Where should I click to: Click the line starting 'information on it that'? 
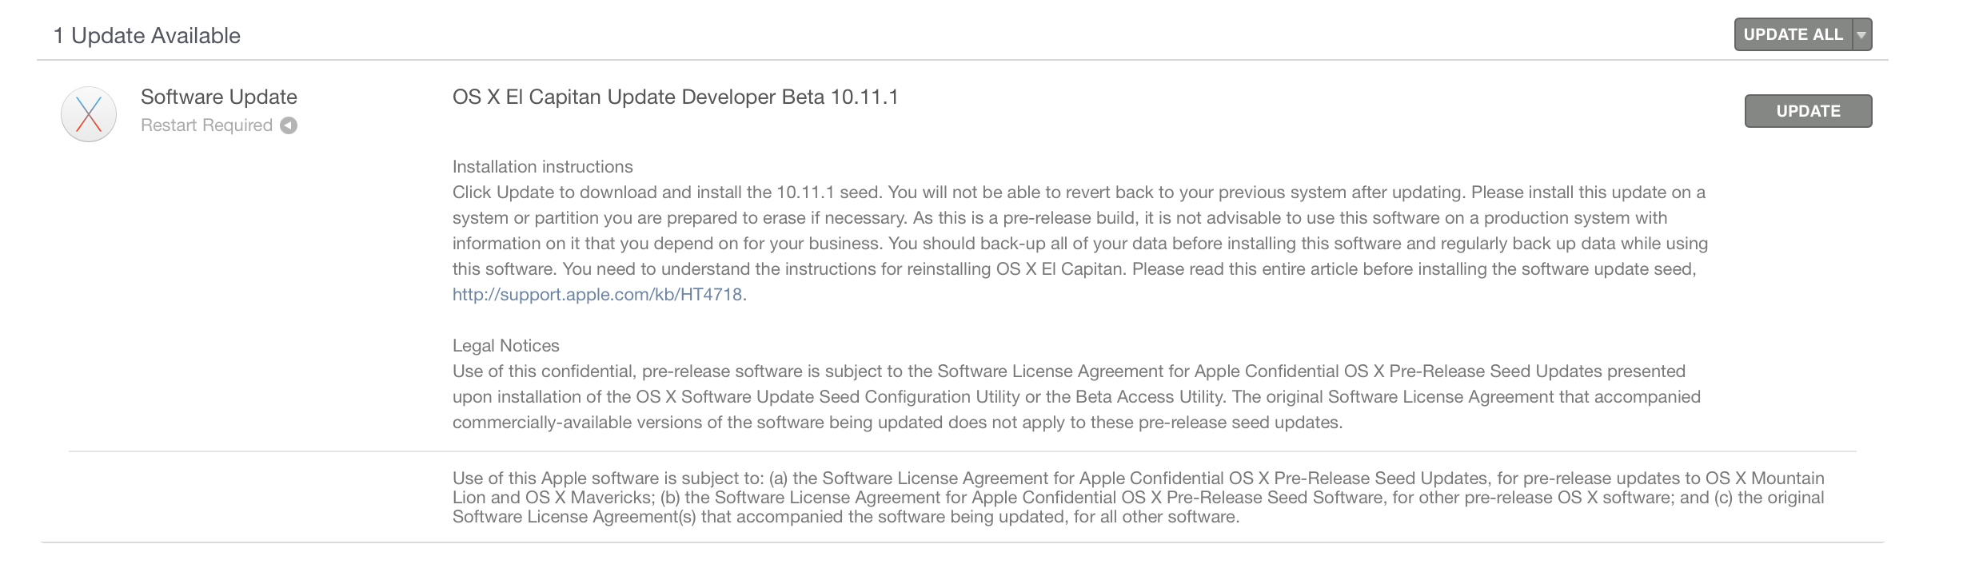click(x=1079, y=244)
